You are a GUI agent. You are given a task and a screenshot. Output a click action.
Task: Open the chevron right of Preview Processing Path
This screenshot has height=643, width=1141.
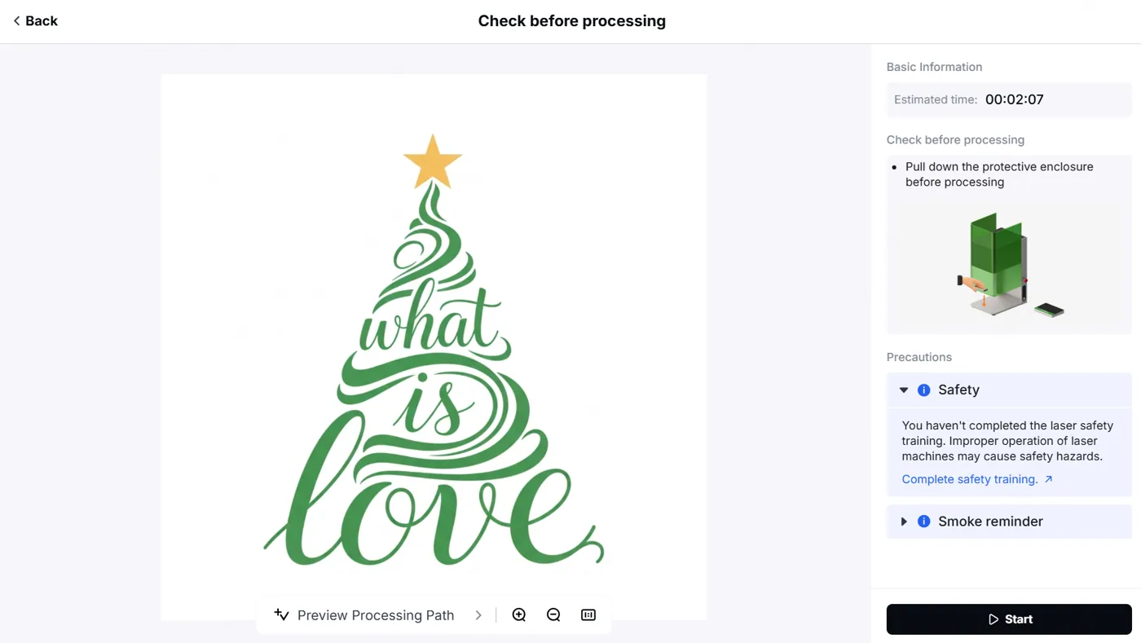pos(478,615)
